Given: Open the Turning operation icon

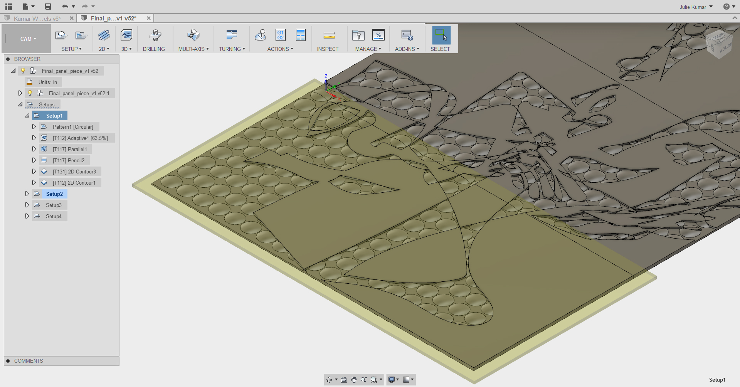Looking at the screenshot, I should tap(232, 35).
